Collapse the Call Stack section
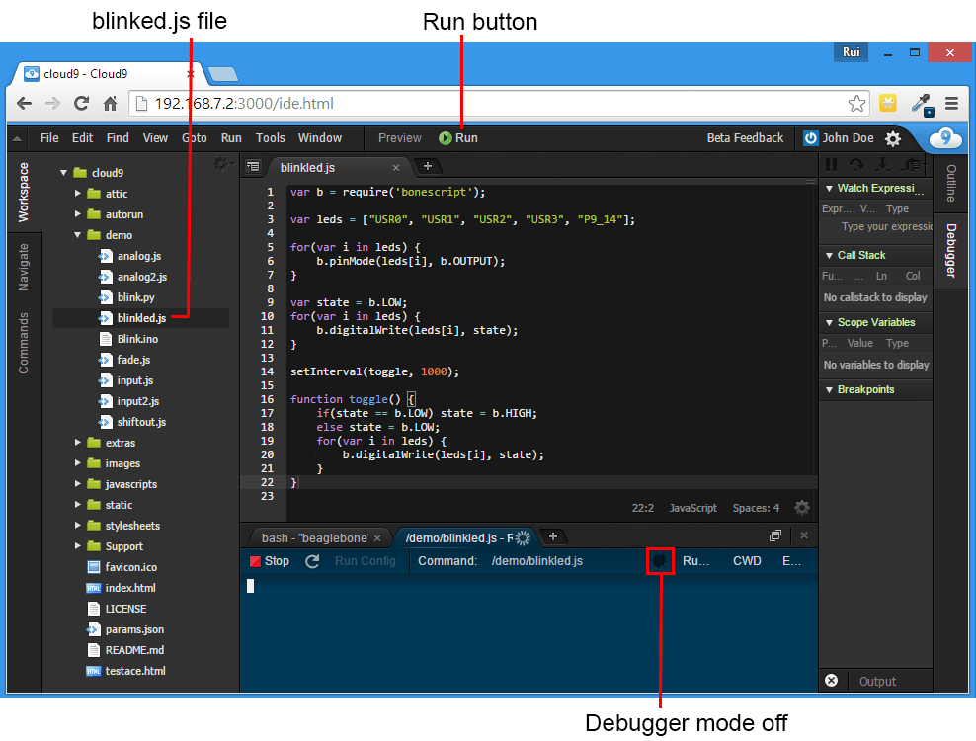976x741 pixels. pos(830,255)
